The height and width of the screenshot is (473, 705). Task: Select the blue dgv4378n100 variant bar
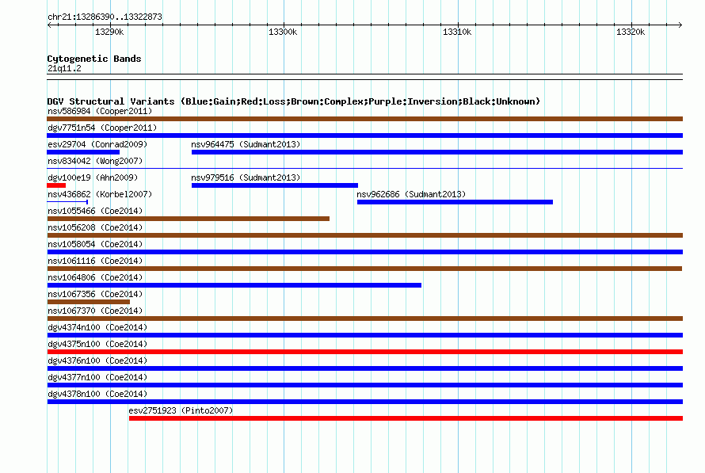(364, 402)
